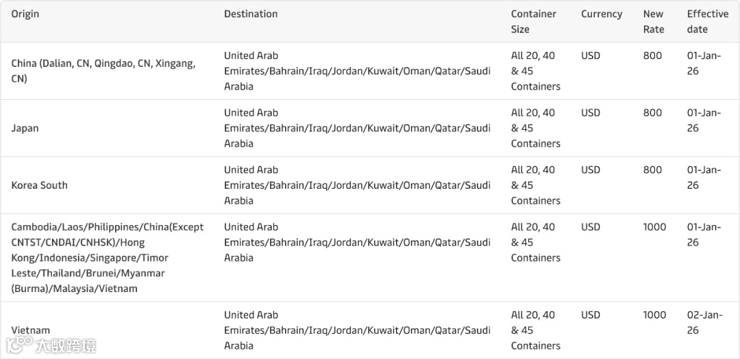Click the 800 rate in Japan row
740x359 pixels.
coord(652,113)
